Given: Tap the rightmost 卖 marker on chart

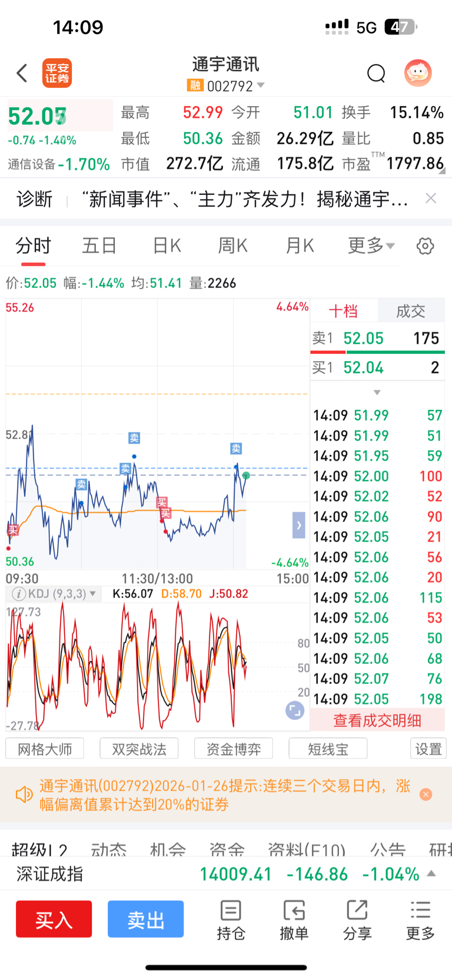Looking at the screenshot, I should [236, 448].
